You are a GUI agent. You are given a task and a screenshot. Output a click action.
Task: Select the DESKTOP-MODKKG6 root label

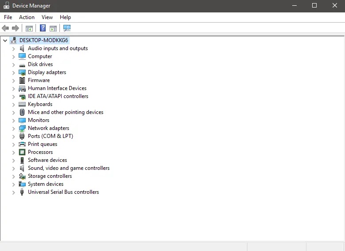[44, 40]
